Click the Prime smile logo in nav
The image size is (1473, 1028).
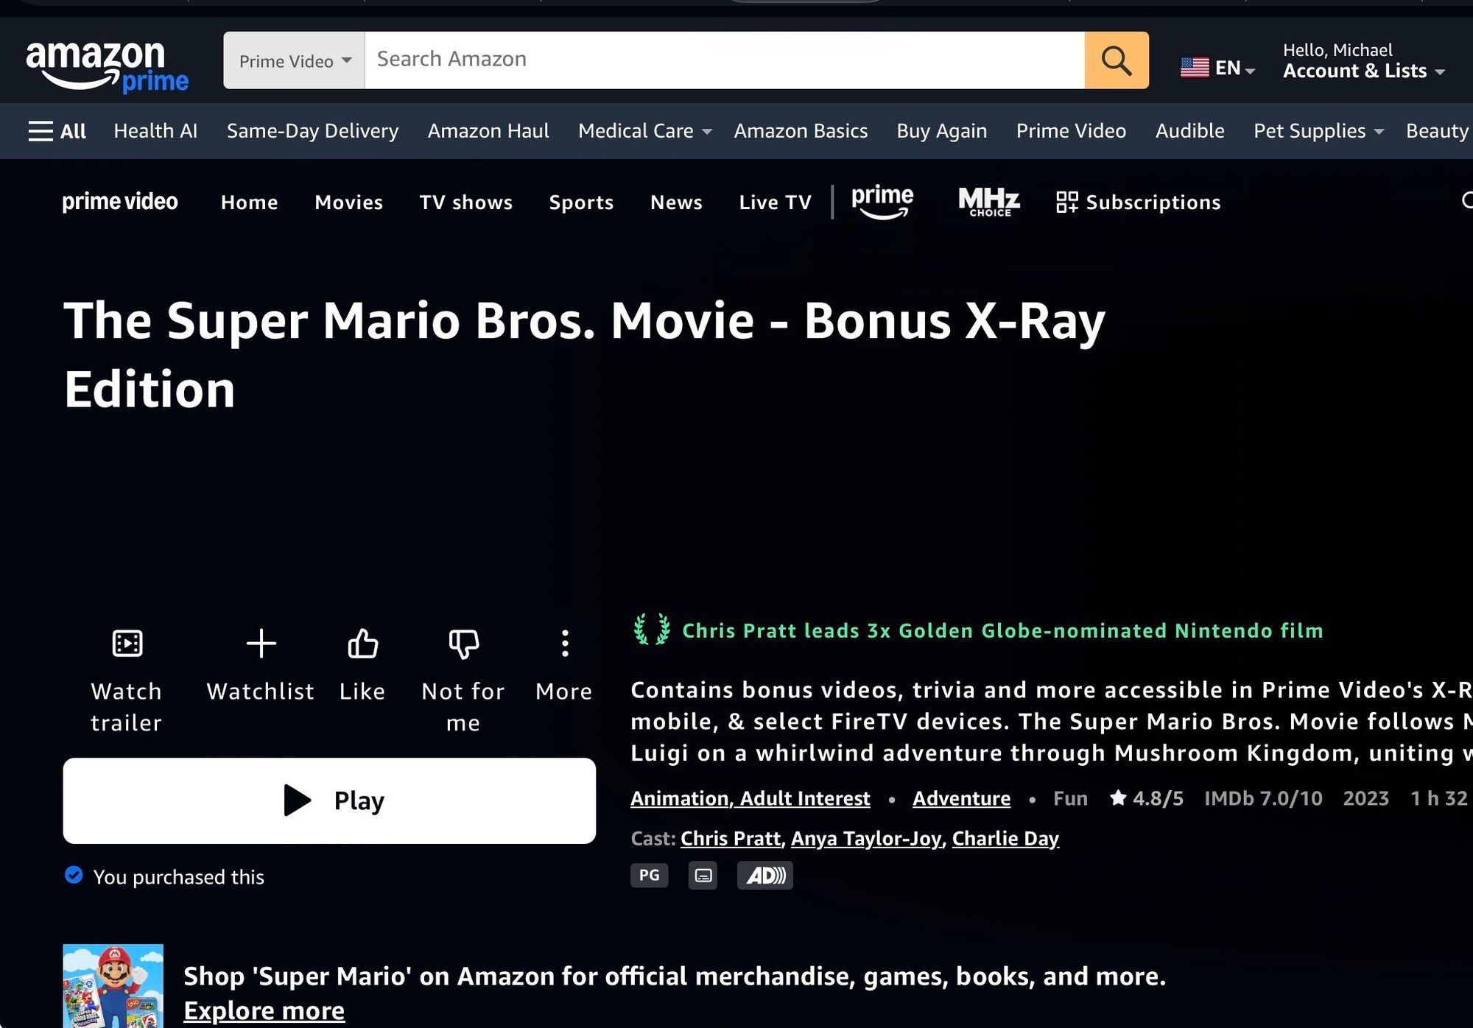pos(882,202)
